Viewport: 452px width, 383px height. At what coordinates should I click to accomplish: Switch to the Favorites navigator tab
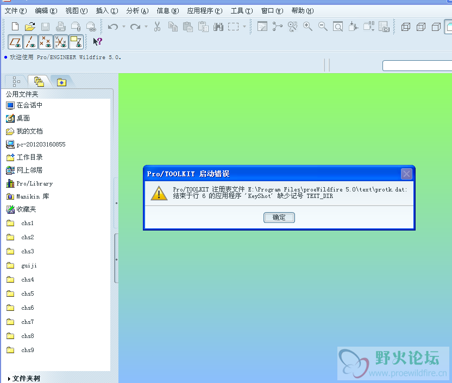61,82
